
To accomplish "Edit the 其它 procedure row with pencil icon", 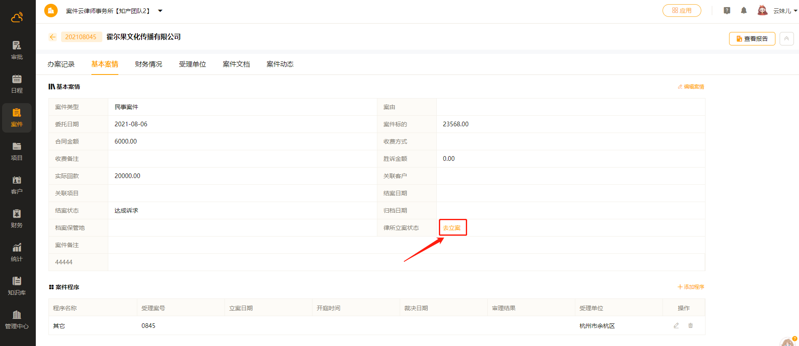I will pyautogui.click(x=676, y=325).
